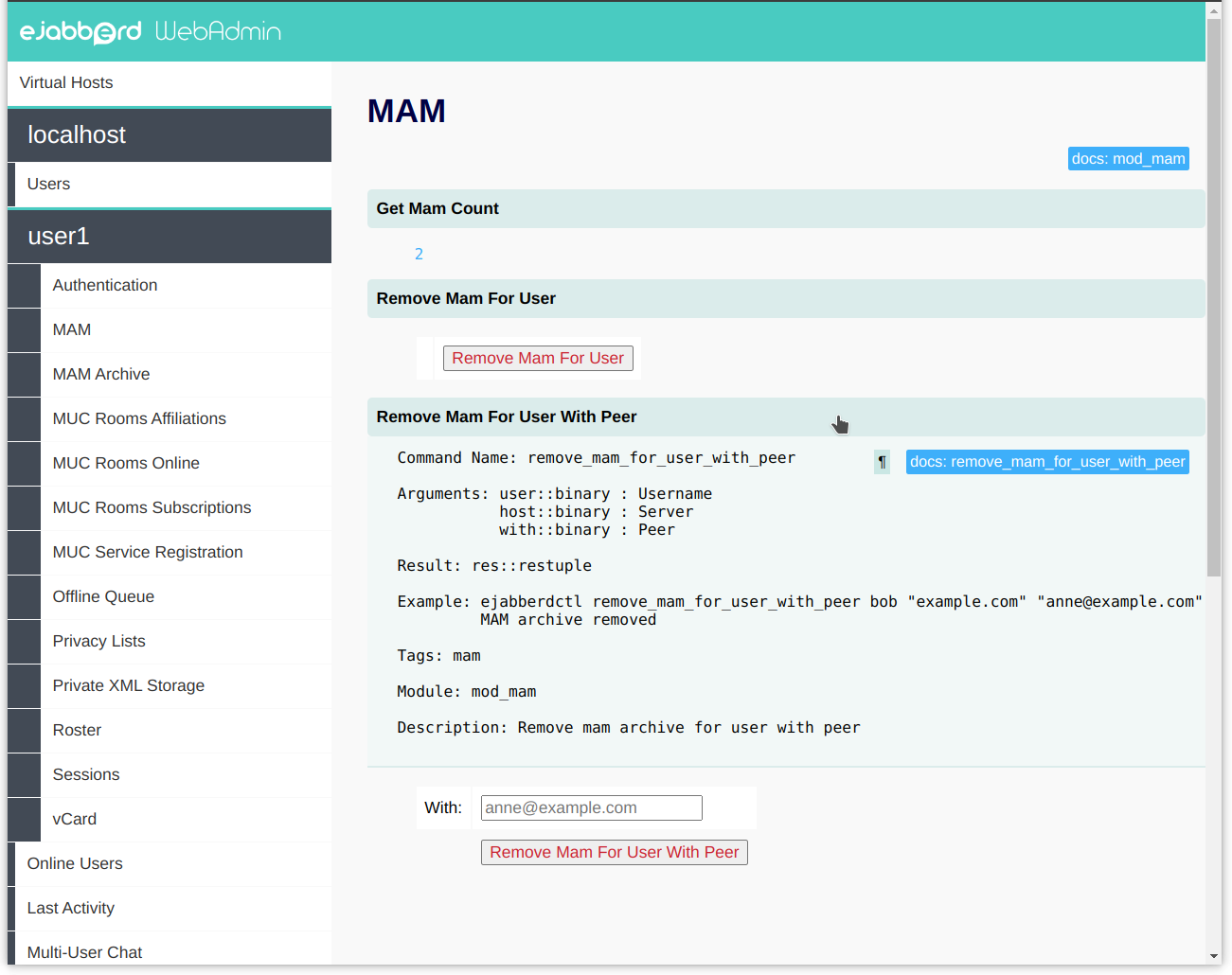This screenshot has width=1232, height=975.
Task: Toggle Remove Mam For User With Peer header
Action: pos(786,417)
